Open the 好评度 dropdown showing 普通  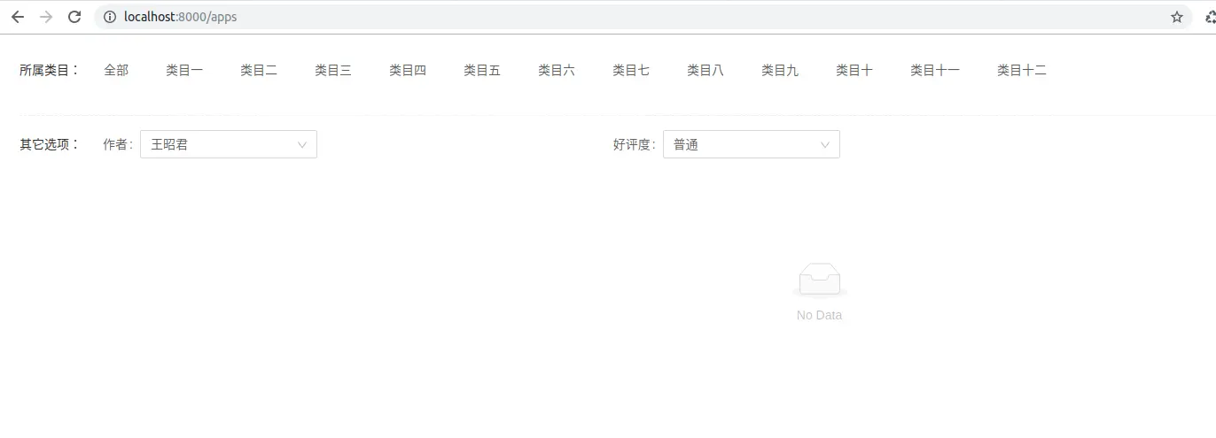click(752, 144)
